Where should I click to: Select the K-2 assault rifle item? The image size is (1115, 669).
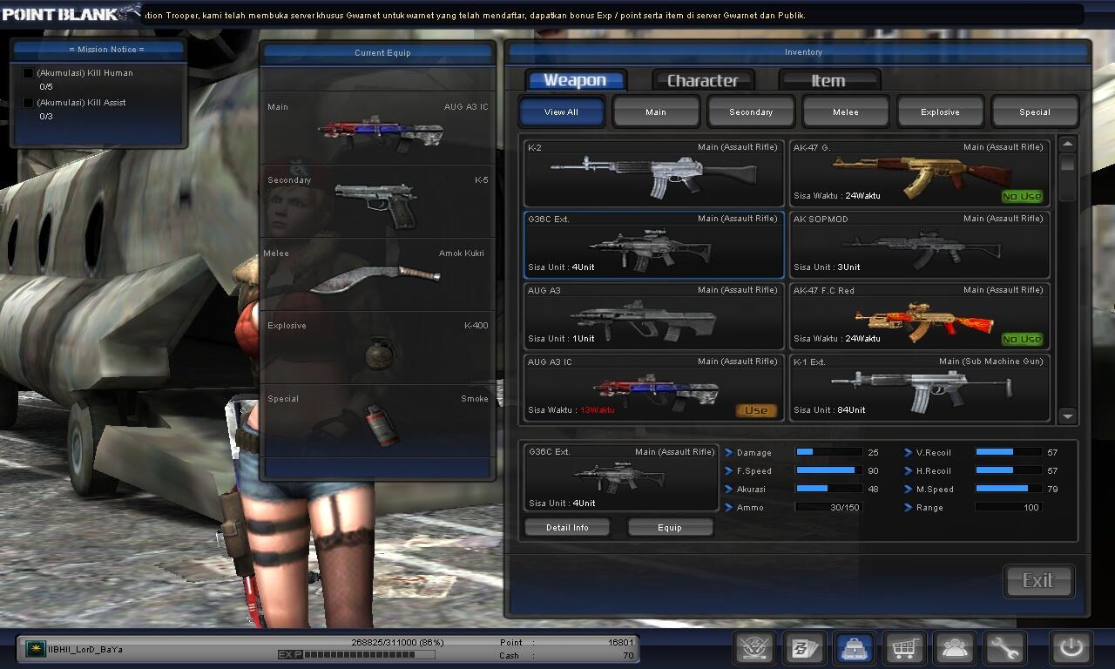(x=654, y=172)
